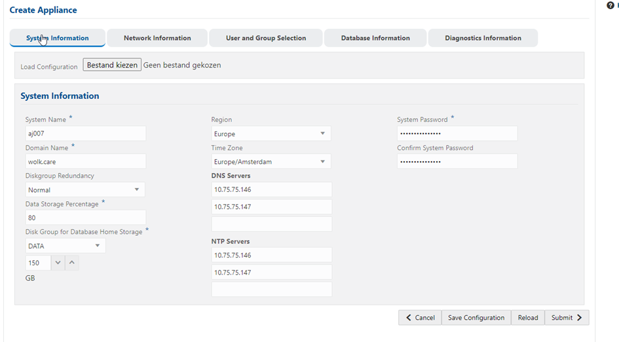Open the Diskgroup Redundancy dropdown
The height and width of the screenshot is (342, 619).
pyautogui.click(x=84, y=190)
